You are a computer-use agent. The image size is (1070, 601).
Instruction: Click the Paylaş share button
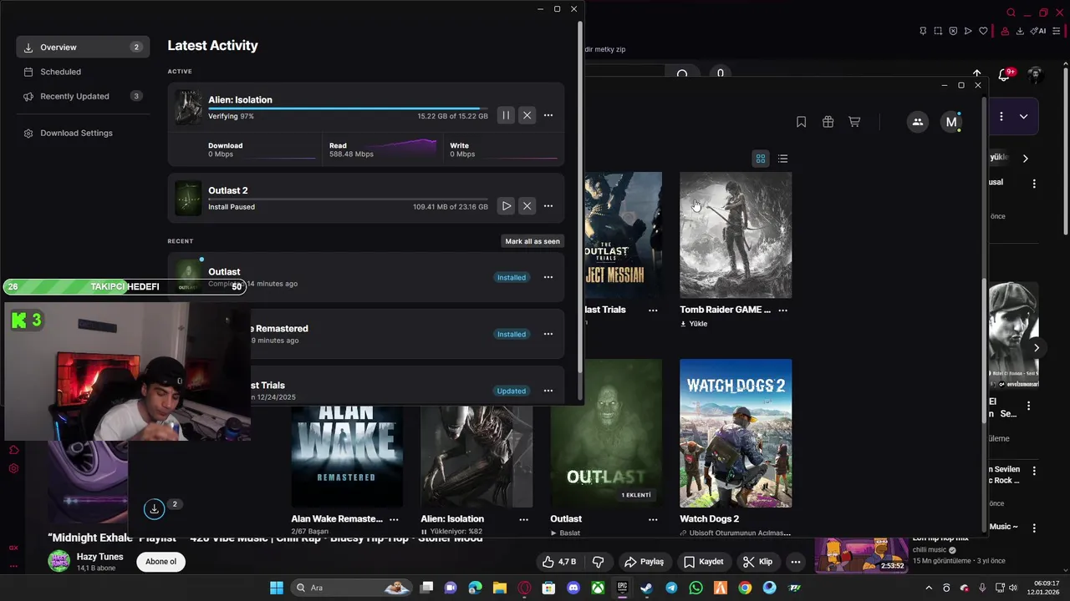click(x=644, y=562)
